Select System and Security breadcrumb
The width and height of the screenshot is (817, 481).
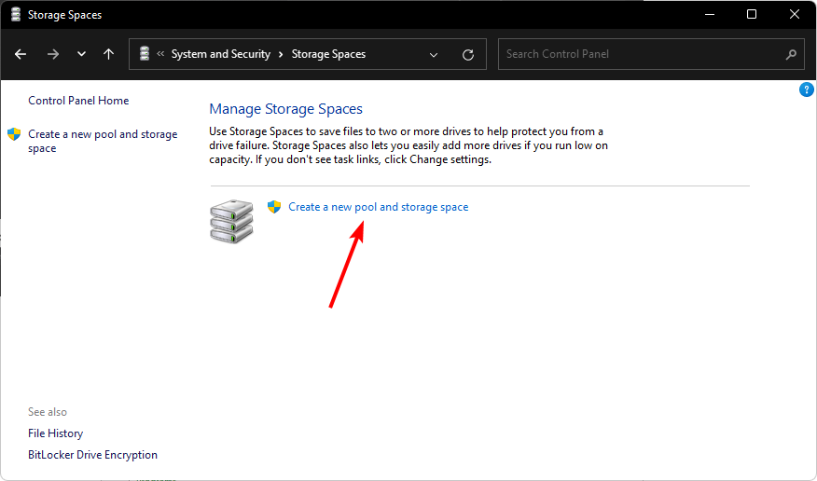tap(220, 54)
